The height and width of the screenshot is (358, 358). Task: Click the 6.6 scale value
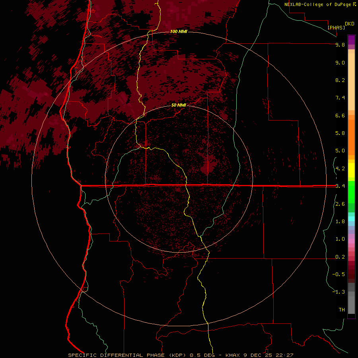tap(340, 115)
